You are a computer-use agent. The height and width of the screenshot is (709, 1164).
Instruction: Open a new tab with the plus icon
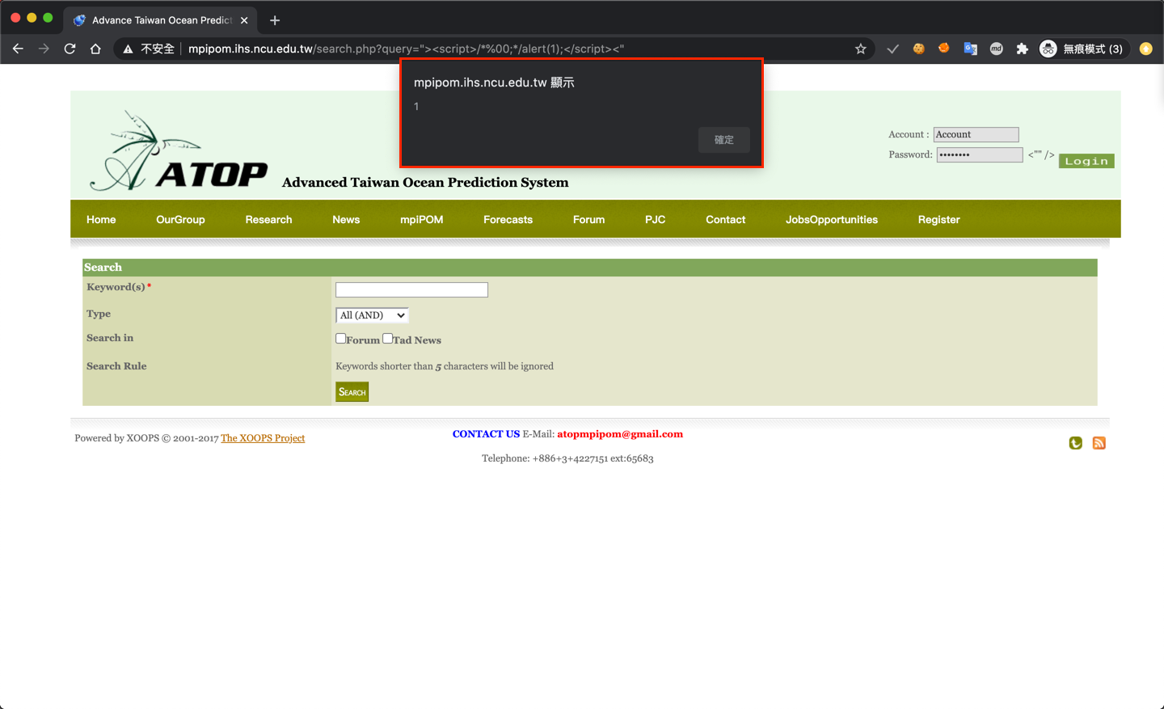(275, 20)
